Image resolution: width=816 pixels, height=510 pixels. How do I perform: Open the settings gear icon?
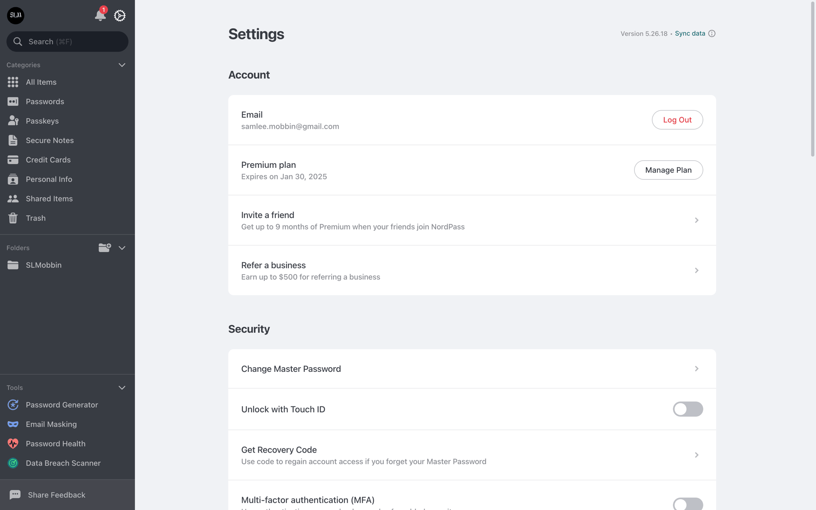click(120, 16)
